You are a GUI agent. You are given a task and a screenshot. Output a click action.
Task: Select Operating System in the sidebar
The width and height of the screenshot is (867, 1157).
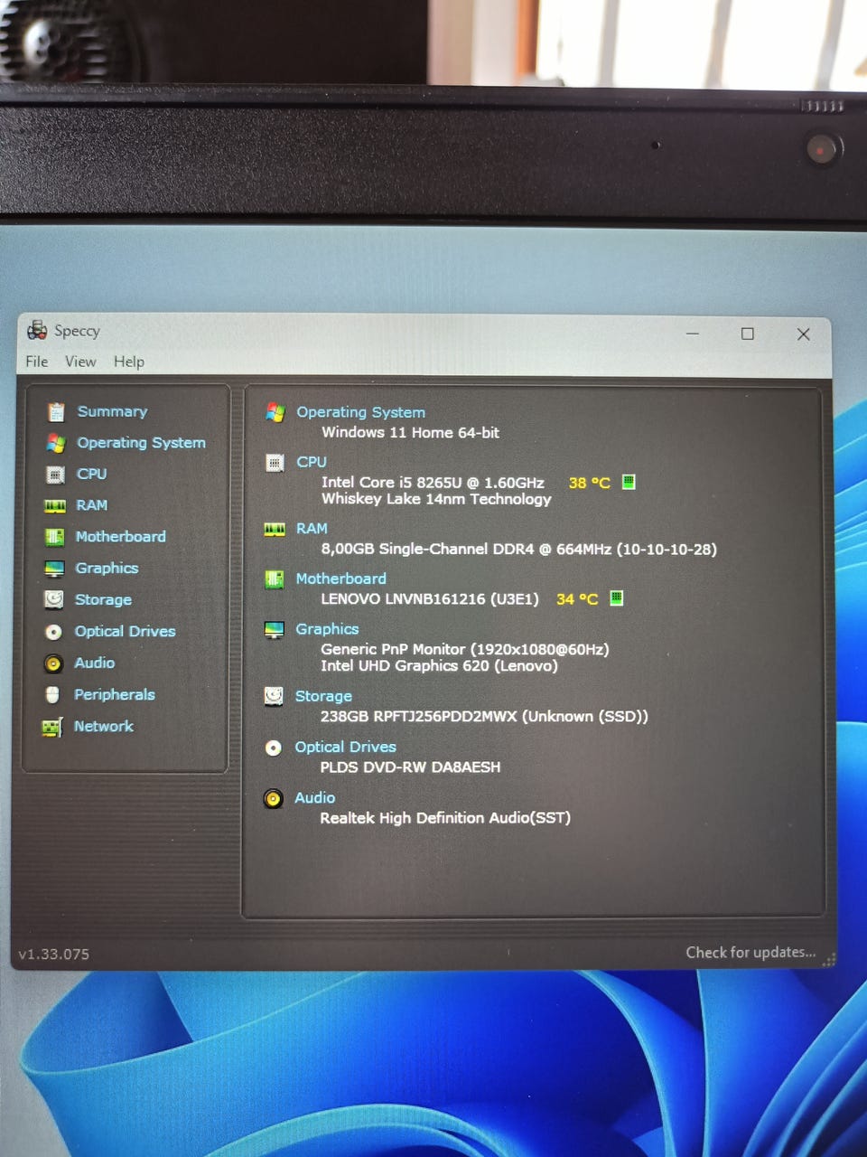pos(142,443)
